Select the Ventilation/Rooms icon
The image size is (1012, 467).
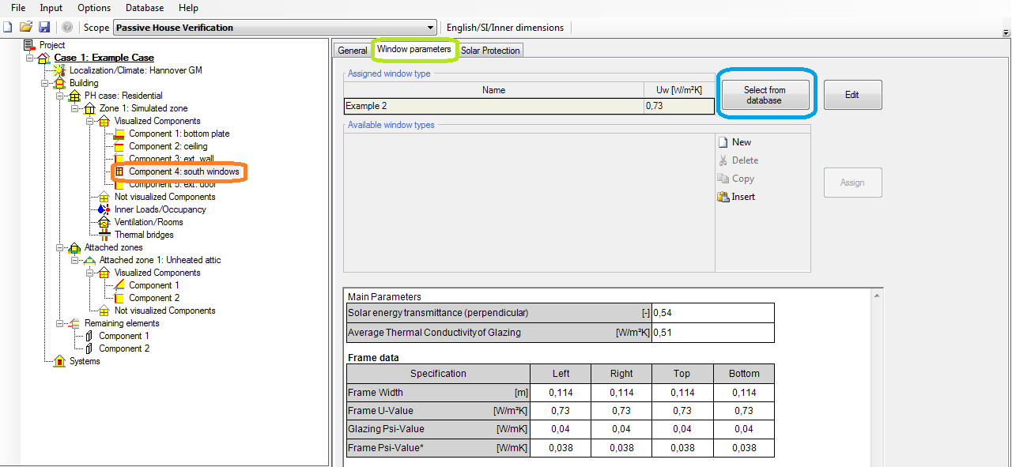click(x=104, y=222)
